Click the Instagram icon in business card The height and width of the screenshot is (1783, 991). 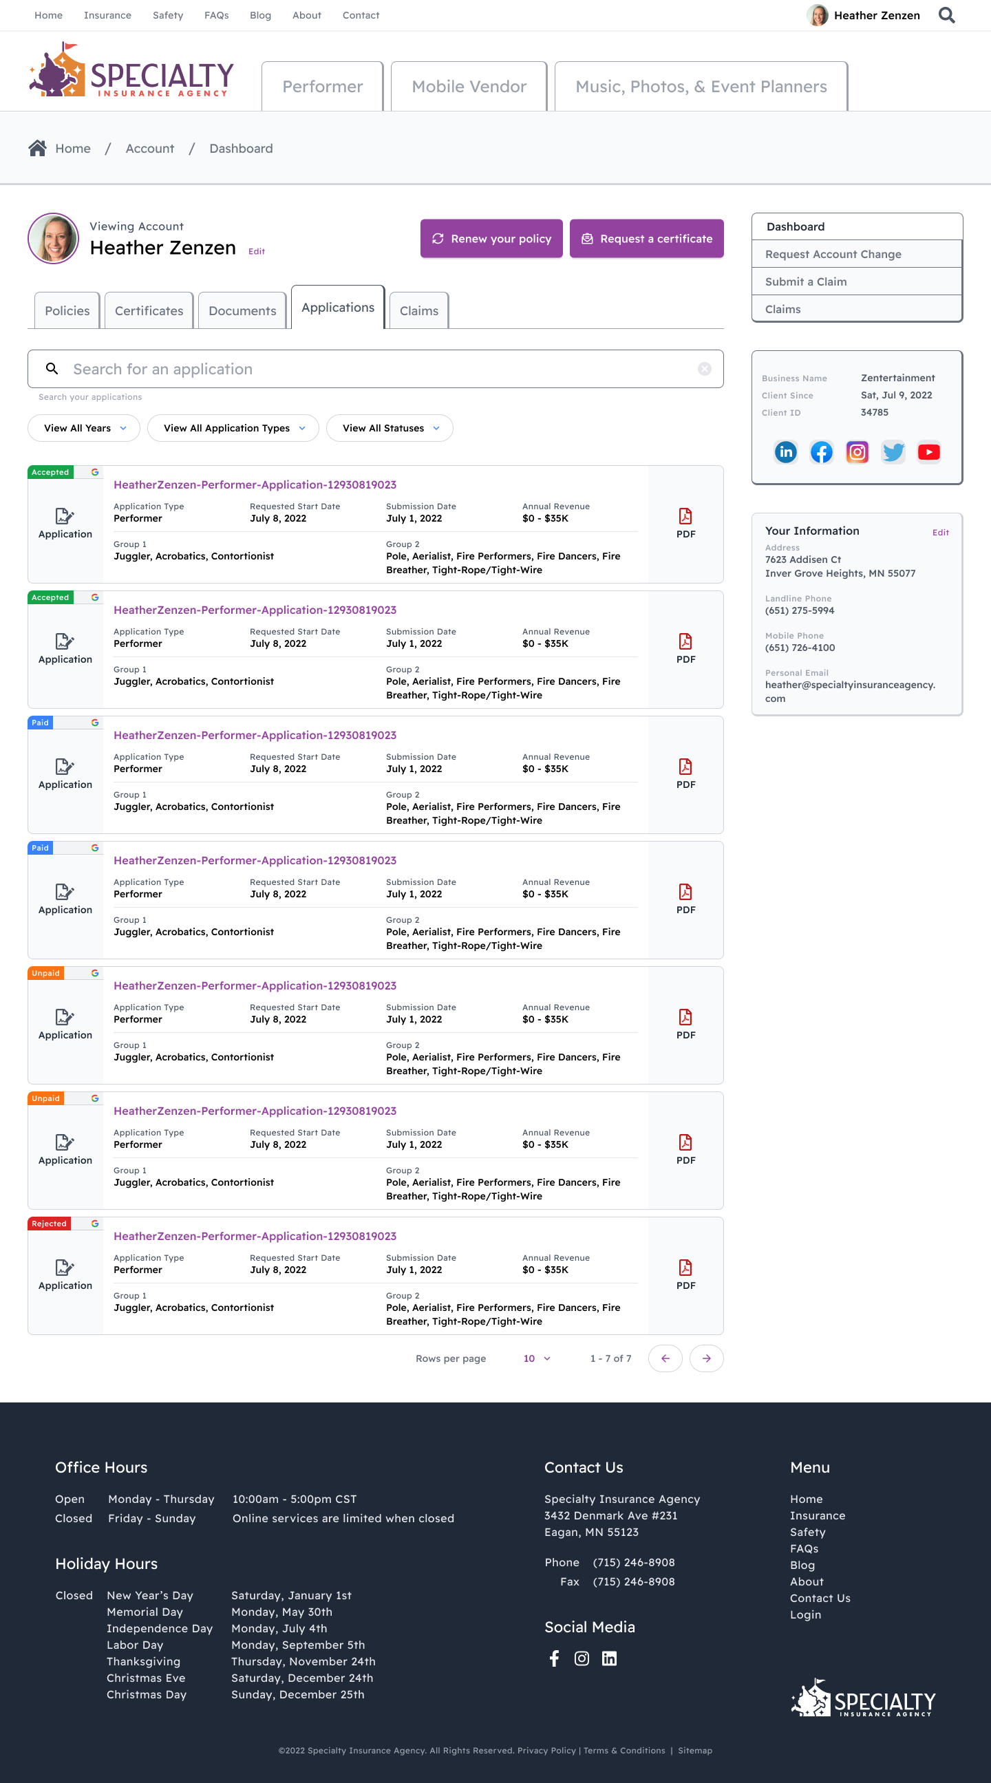[857, 452]
